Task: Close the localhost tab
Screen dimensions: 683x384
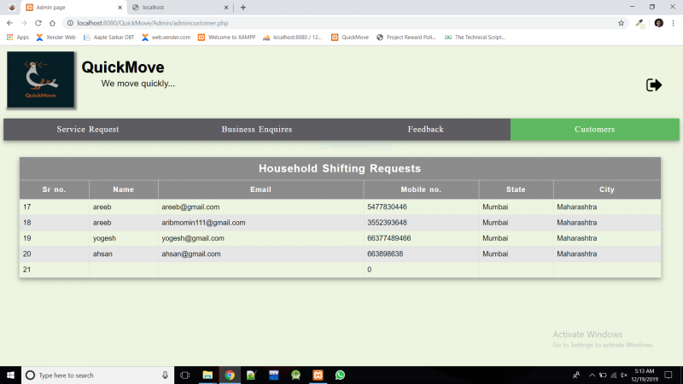Action: pyautogui.click(x=226, y=8)
